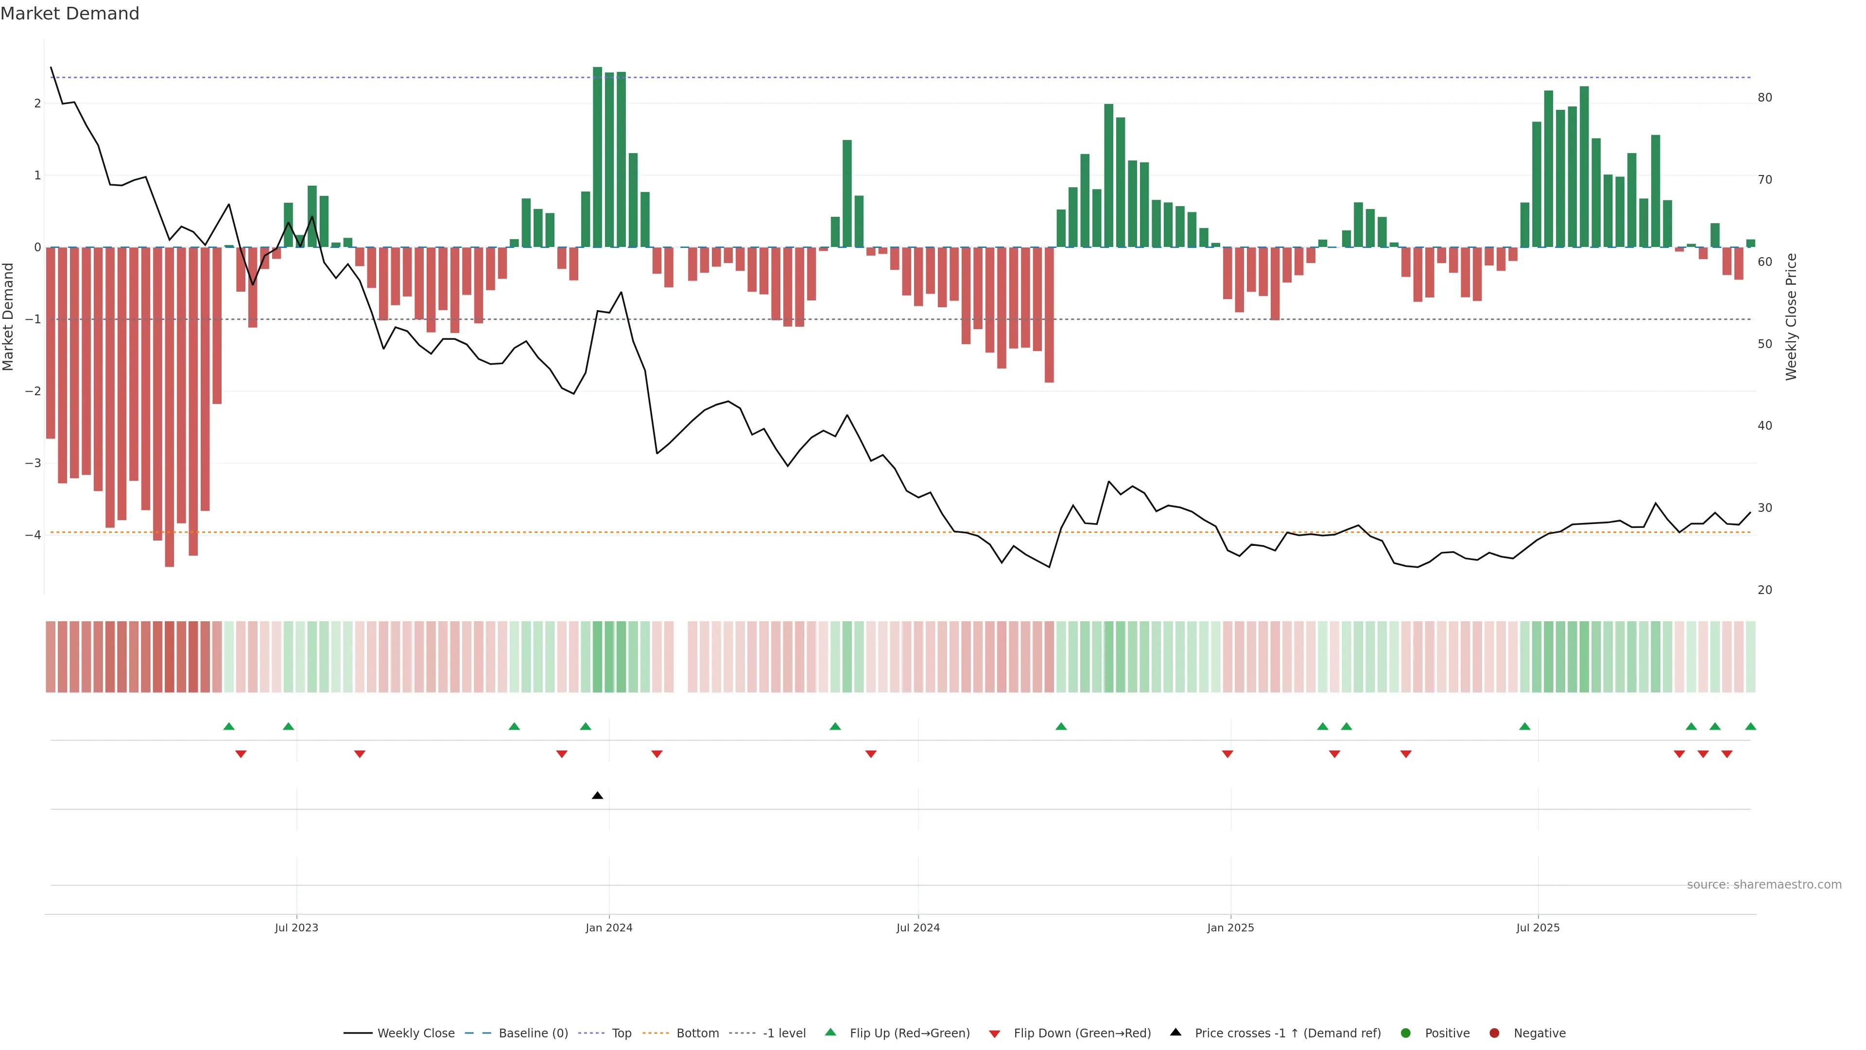1866x1050 pixels.
Task: Click Flip Down red triangle legend icon
Action: [x=995, y=1033]
